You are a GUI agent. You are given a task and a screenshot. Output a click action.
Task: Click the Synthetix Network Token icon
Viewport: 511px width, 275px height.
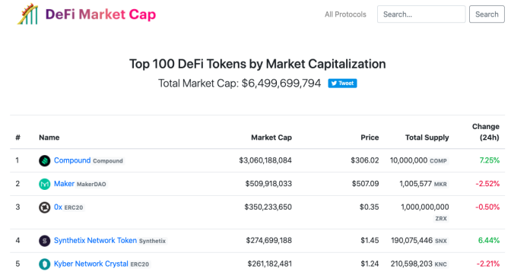click(45, 241)
